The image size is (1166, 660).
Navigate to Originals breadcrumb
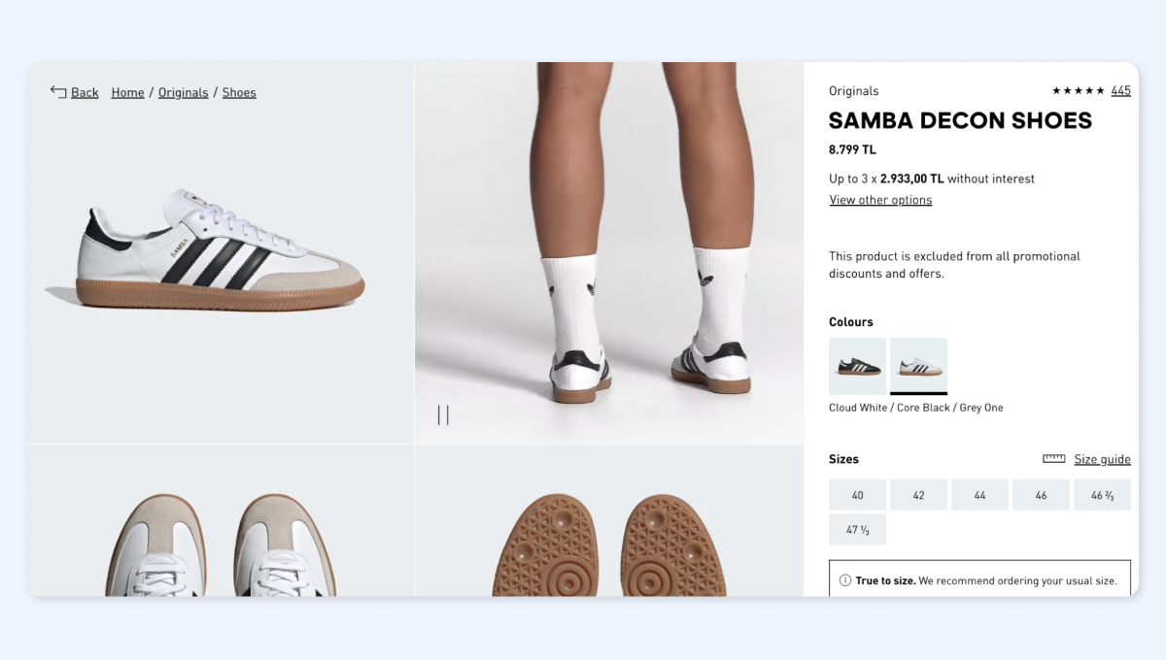tap(183, 93)
